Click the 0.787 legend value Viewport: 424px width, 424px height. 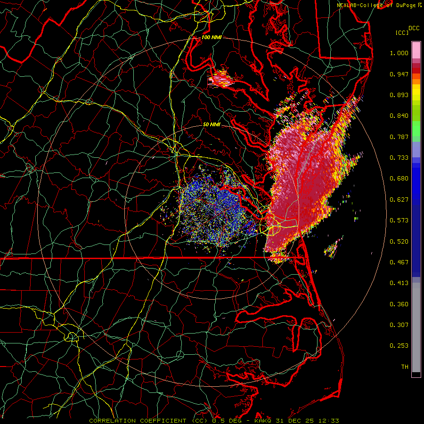click(399, 137)
